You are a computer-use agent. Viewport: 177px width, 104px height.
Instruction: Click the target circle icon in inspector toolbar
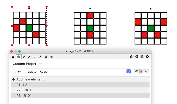[x=142, y=56]
